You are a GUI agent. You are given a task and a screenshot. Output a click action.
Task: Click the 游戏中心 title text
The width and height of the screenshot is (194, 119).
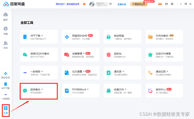[160, 90]
